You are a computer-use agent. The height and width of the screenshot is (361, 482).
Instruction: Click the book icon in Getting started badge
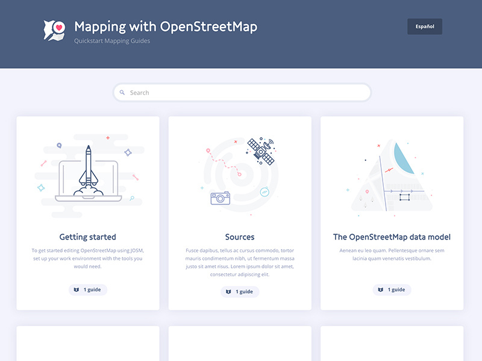point(77,290)
